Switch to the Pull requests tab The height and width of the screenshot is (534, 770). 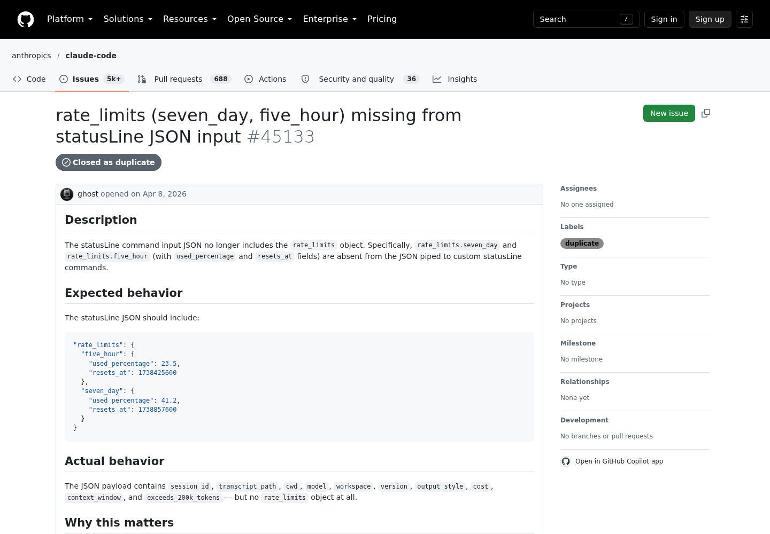click(184, 79)
